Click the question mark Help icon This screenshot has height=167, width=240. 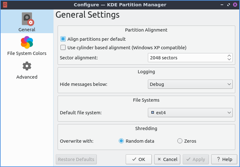tap(218, 159)
